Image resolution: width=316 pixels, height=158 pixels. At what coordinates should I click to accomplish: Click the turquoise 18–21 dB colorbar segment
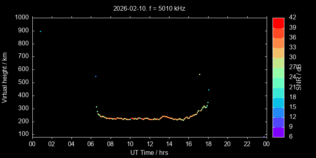[x=278, y=92]
